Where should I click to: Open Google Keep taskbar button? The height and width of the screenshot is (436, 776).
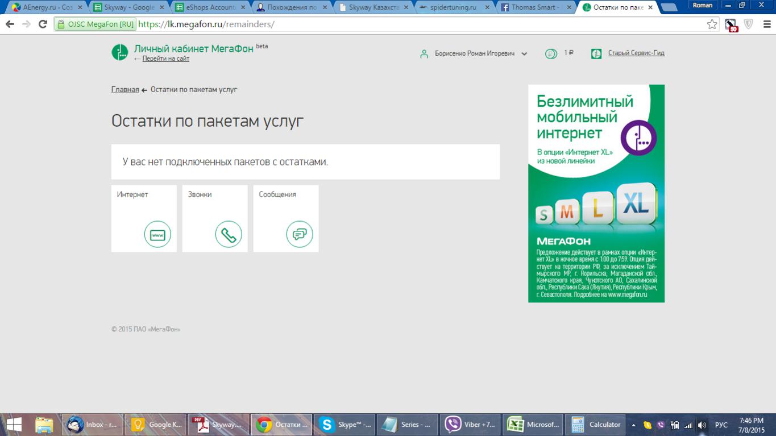pyautogui.click(x=155, y=425)
